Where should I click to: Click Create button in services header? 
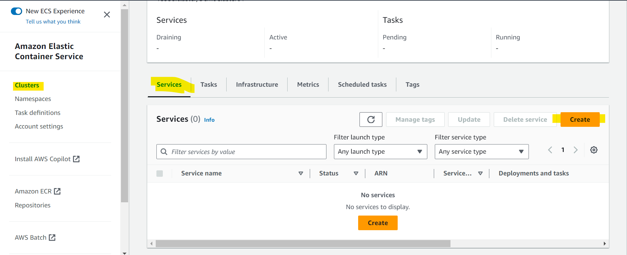coord(580,119)
